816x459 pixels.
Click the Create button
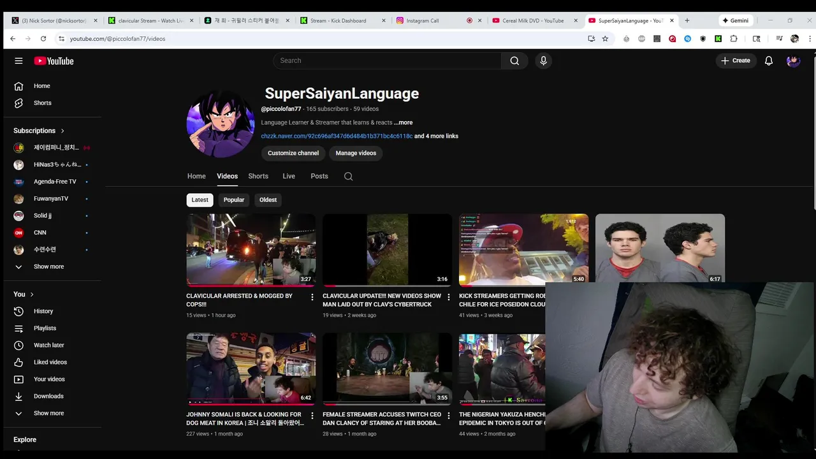point(736,61)
